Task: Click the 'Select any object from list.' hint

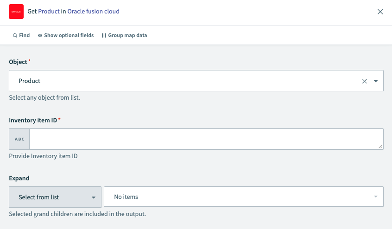Action: (44, 97)
